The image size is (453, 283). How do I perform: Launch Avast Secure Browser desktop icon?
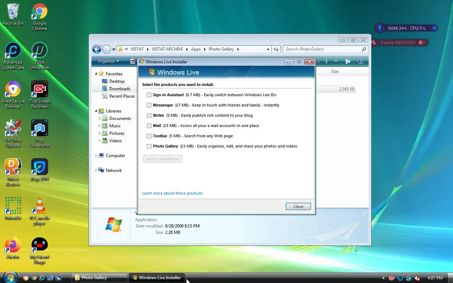pos(13,95)
